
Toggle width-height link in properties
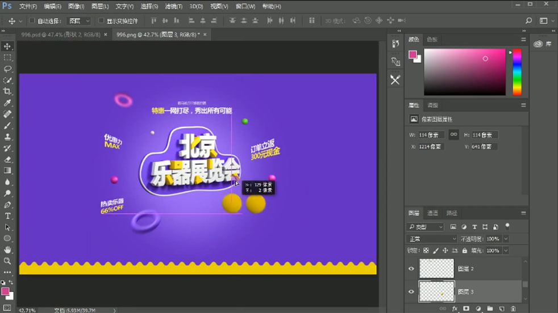pos(453,134)
